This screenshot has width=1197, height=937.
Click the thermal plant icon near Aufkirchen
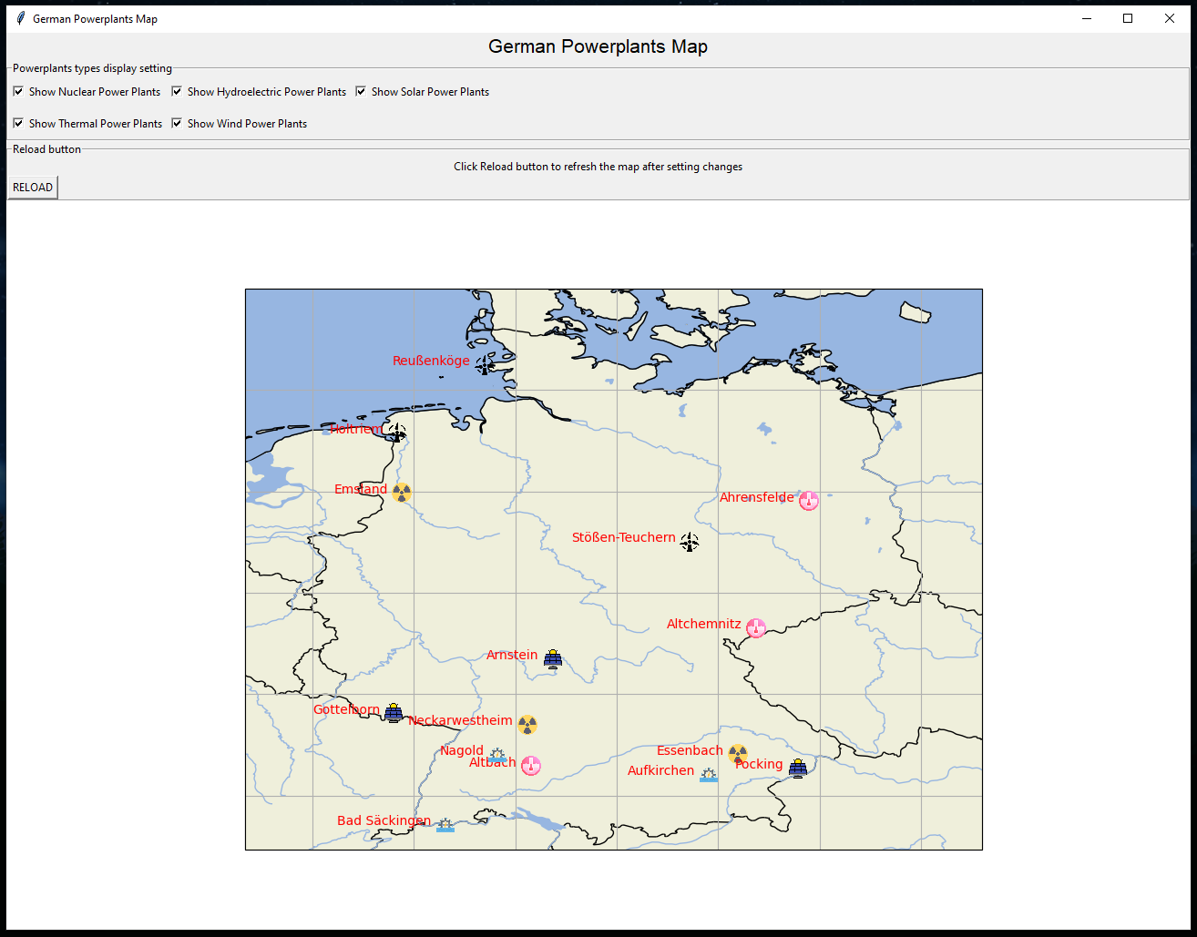pyautogui.click(x=709, y=774)
